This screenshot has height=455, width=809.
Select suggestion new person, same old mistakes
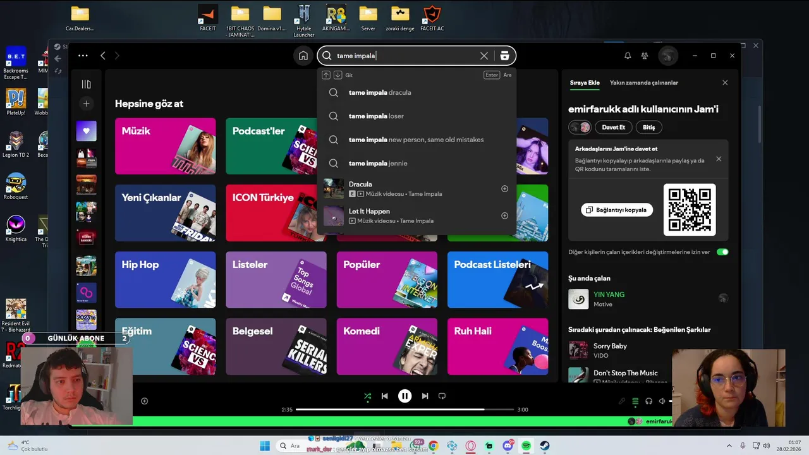417,140
